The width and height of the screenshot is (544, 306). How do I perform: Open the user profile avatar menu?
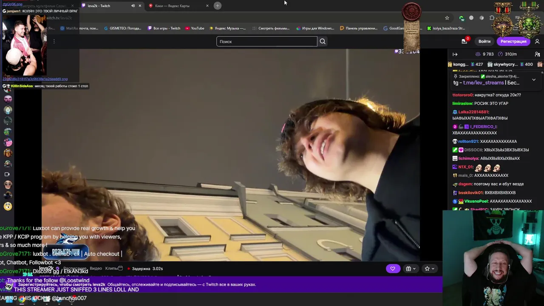[537, 41]
